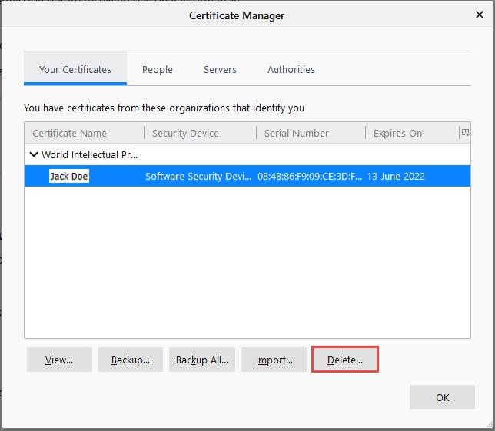Open the Import... certificate dialog
Viewport: 495px width, 431px height.
pyautogui.click(x=274, y=360)
